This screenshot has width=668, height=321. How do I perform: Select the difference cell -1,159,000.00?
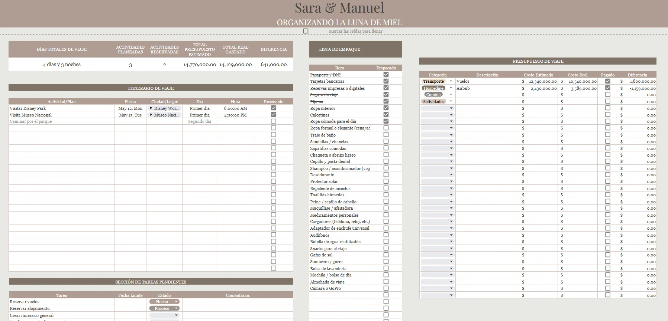pos(638,88)
